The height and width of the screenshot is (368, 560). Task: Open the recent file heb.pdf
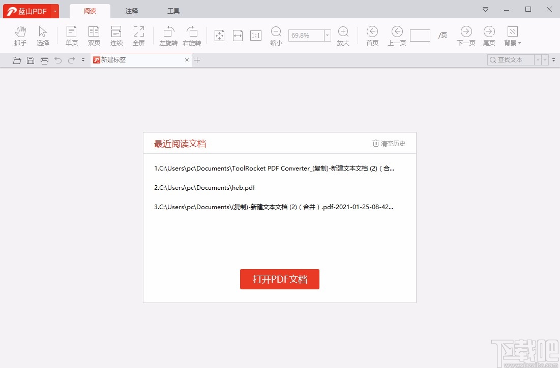point(204,187)
